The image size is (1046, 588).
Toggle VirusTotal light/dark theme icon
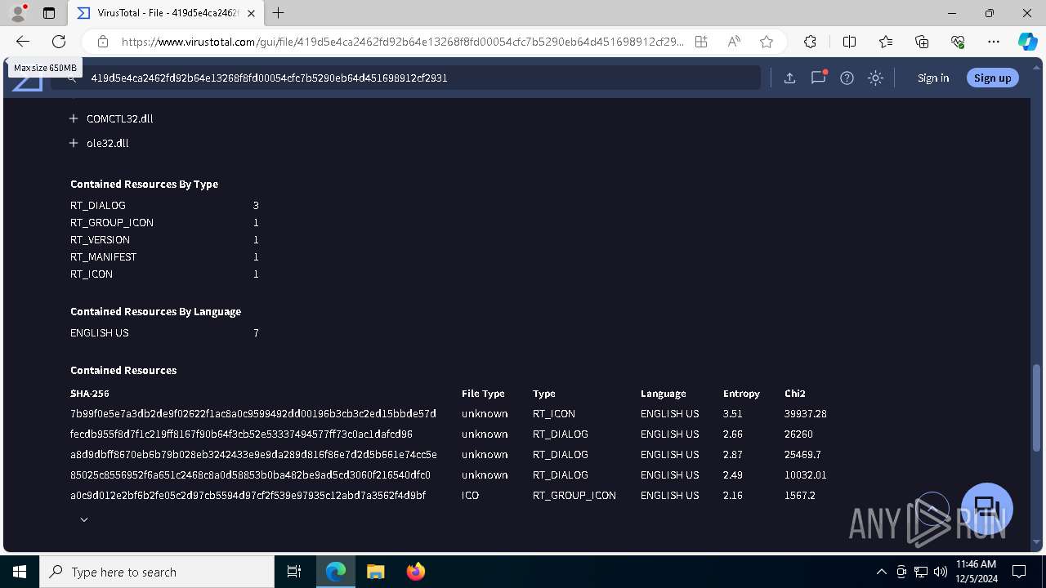[x=875, y=78]
